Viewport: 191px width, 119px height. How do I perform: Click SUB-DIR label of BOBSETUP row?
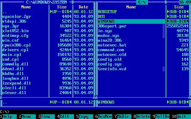pyautogui.click(x=178, y=12)
